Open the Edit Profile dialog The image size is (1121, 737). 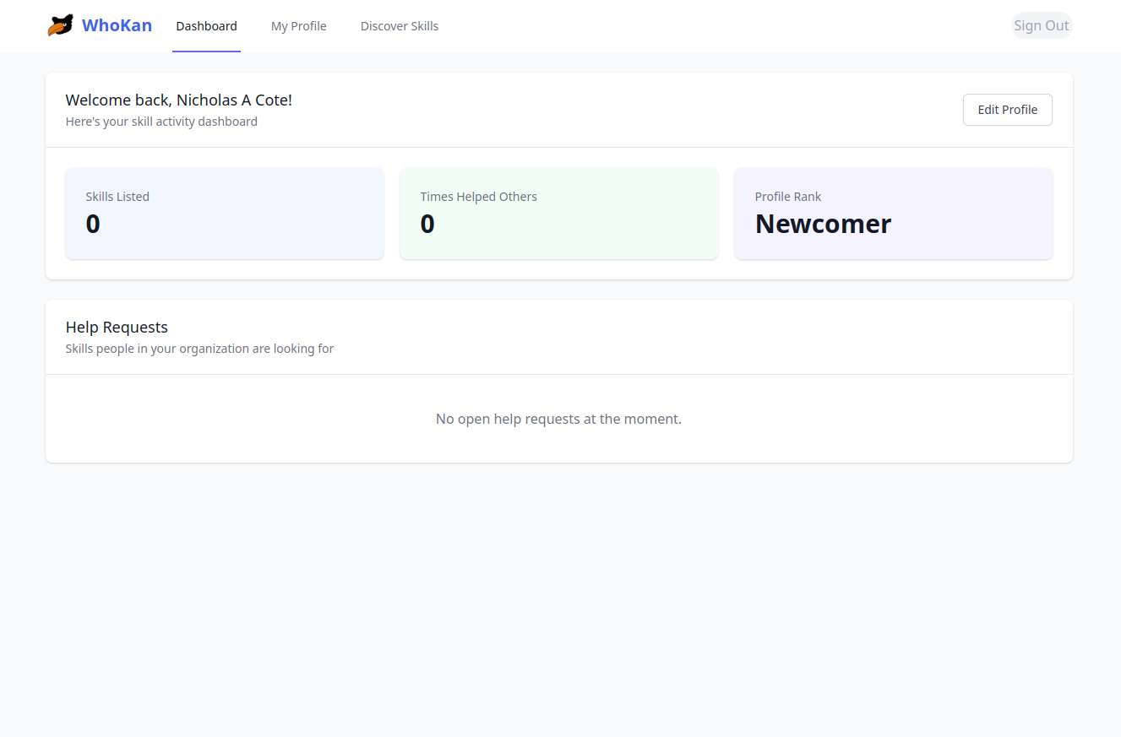pyautogui.click(x=1007, y=109)
